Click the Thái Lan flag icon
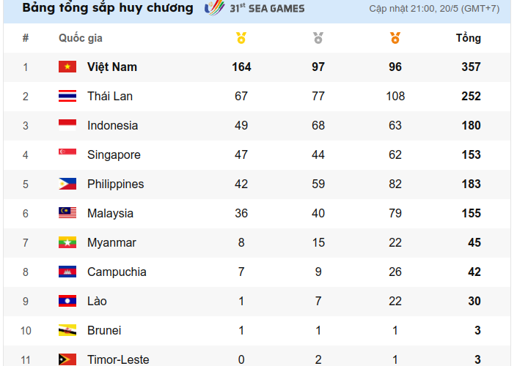Viewport: 517px width, 366px height. (67, 97)
